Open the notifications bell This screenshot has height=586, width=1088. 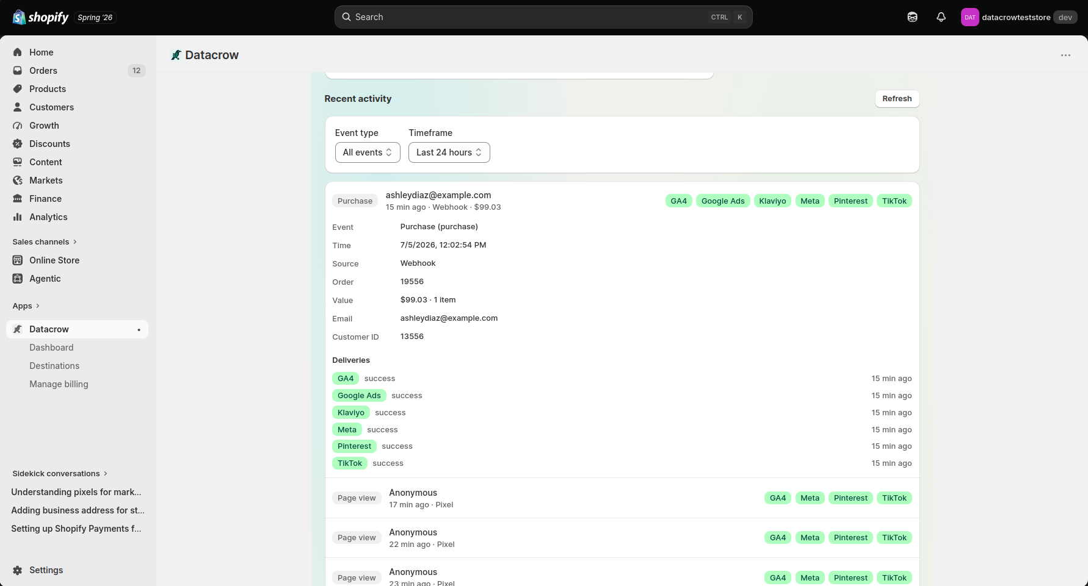(941, 17)
